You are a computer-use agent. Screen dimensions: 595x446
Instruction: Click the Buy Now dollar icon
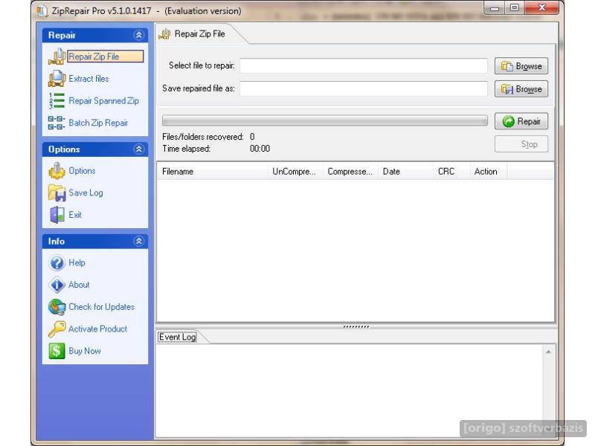(x=57, y=351)
